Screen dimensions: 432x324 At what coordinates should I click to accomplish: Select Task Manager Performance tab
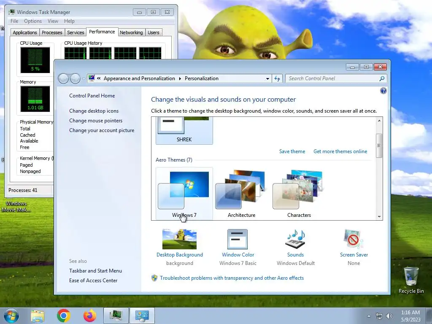[102, 32]
